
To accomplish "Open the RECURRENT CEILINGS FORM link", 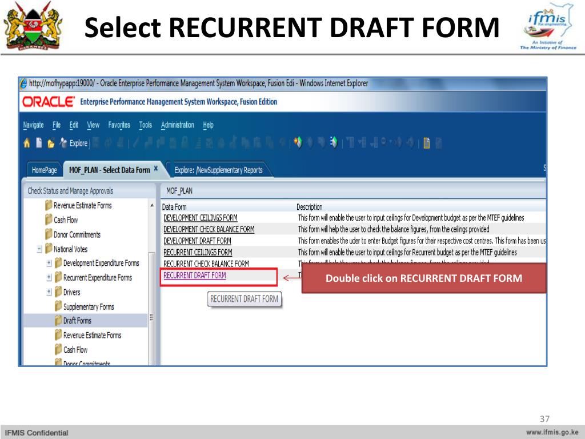I will 198,252.
